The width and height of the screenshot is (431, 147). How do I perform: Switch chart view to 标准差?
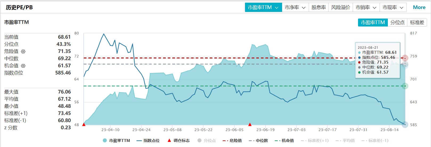coord(417,23)
